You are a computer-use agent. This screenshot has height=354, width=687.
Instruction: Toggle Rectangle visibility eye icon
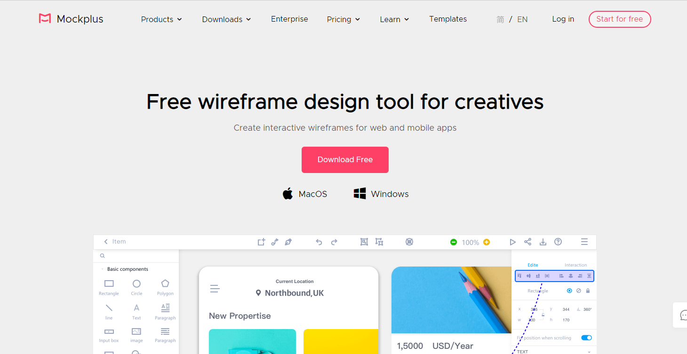(x=569, y=291)
